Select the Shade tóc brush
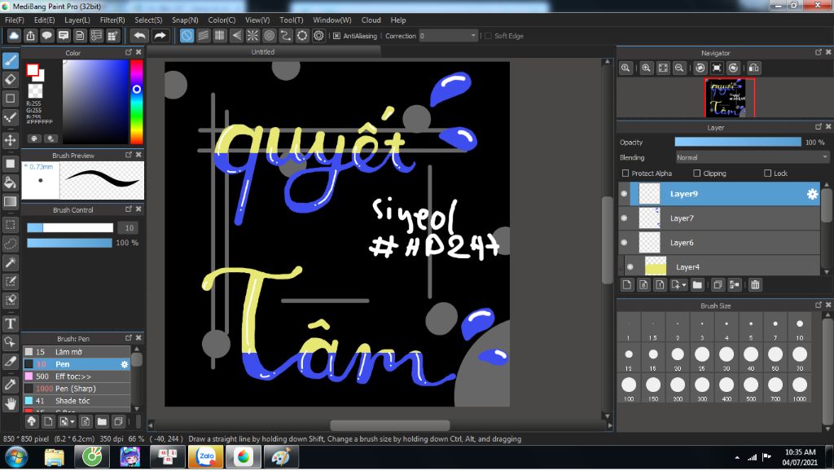This screenshot has width=834, height=475. tap(77, 401)
